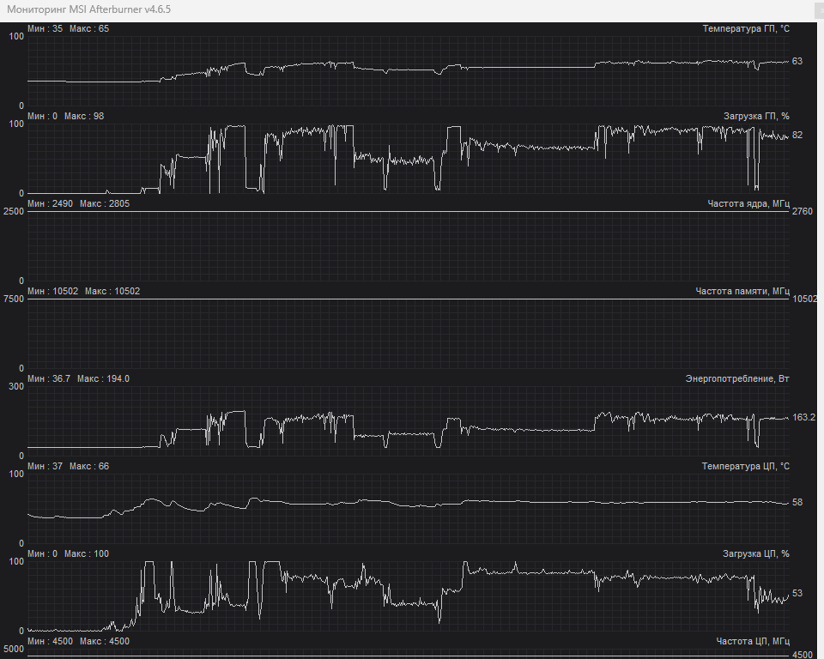Click 'Мин : 37' in the CPU temperature graph
Viewport: 824px width, 659px height.
(x=45, y=467)
